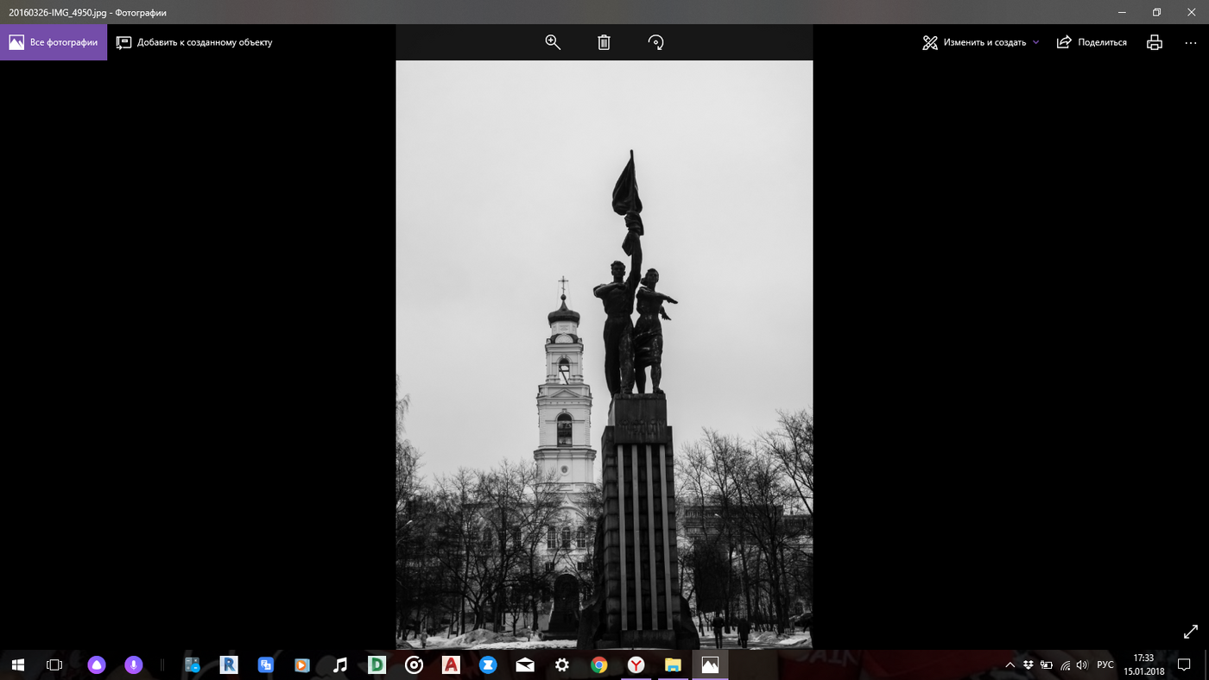1209x680 pixels.
Task: Open green 'D' app on taskbar
Action: 377,664
